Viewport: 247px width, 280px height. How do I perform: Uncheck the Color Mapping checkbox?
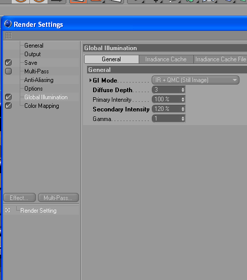(x=8, y=105)
